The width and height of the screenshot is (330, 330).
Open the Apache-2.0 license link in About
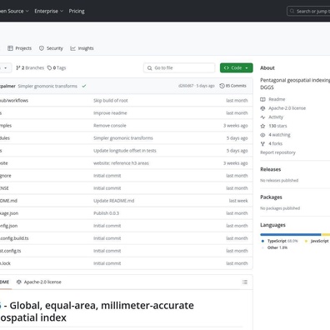tap(287, 108)
